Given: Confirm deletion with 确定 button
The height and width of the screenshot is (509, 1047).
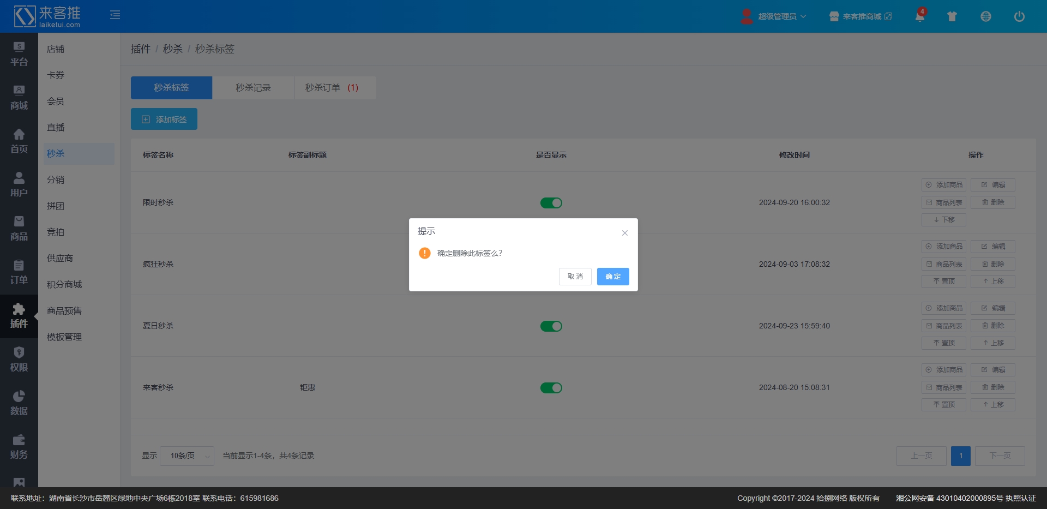Looking at the screenshot, I should (612, 277).
